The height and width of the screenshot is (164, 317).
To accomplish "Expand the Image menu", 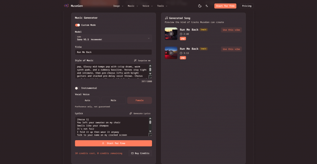I will click(118, 6).
